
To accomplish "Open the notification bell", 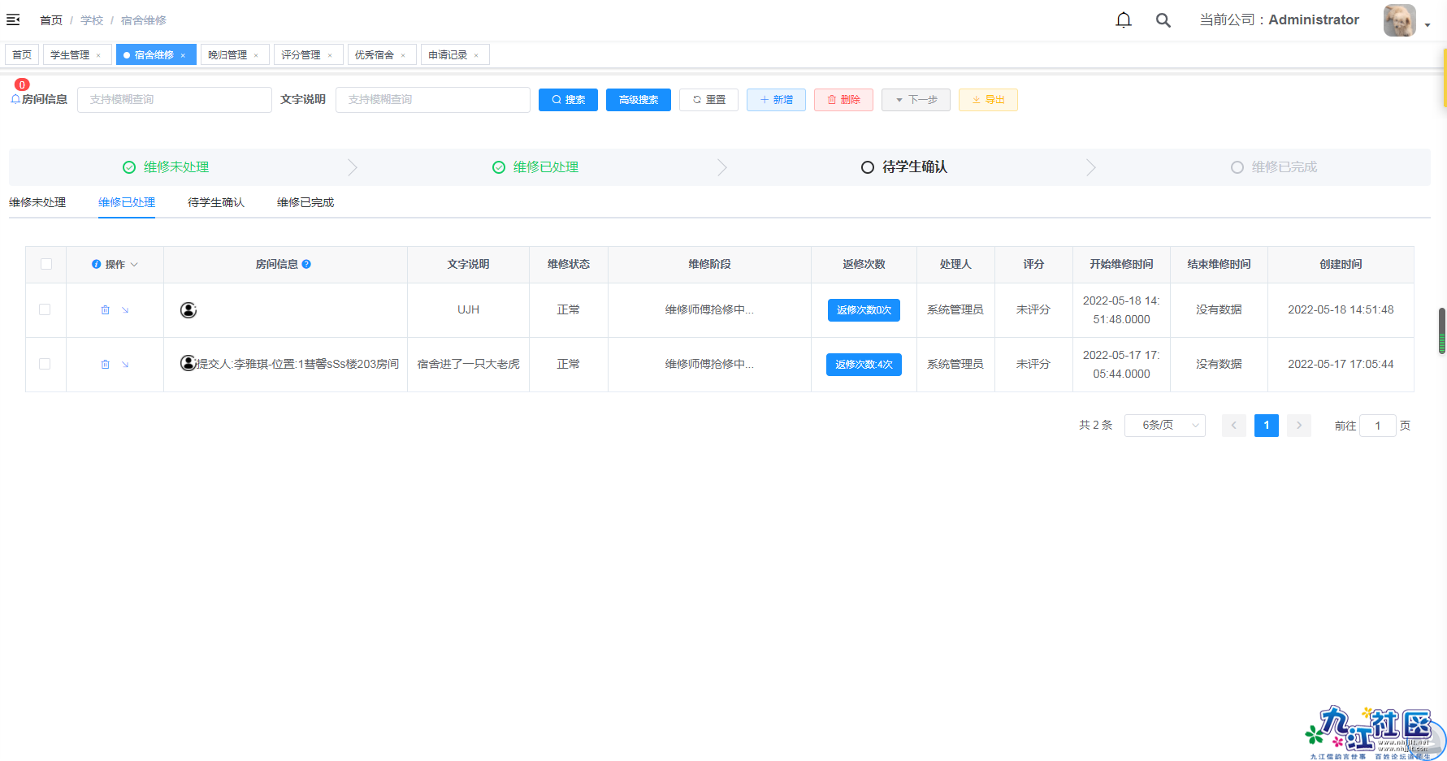I will [1124, 19].
